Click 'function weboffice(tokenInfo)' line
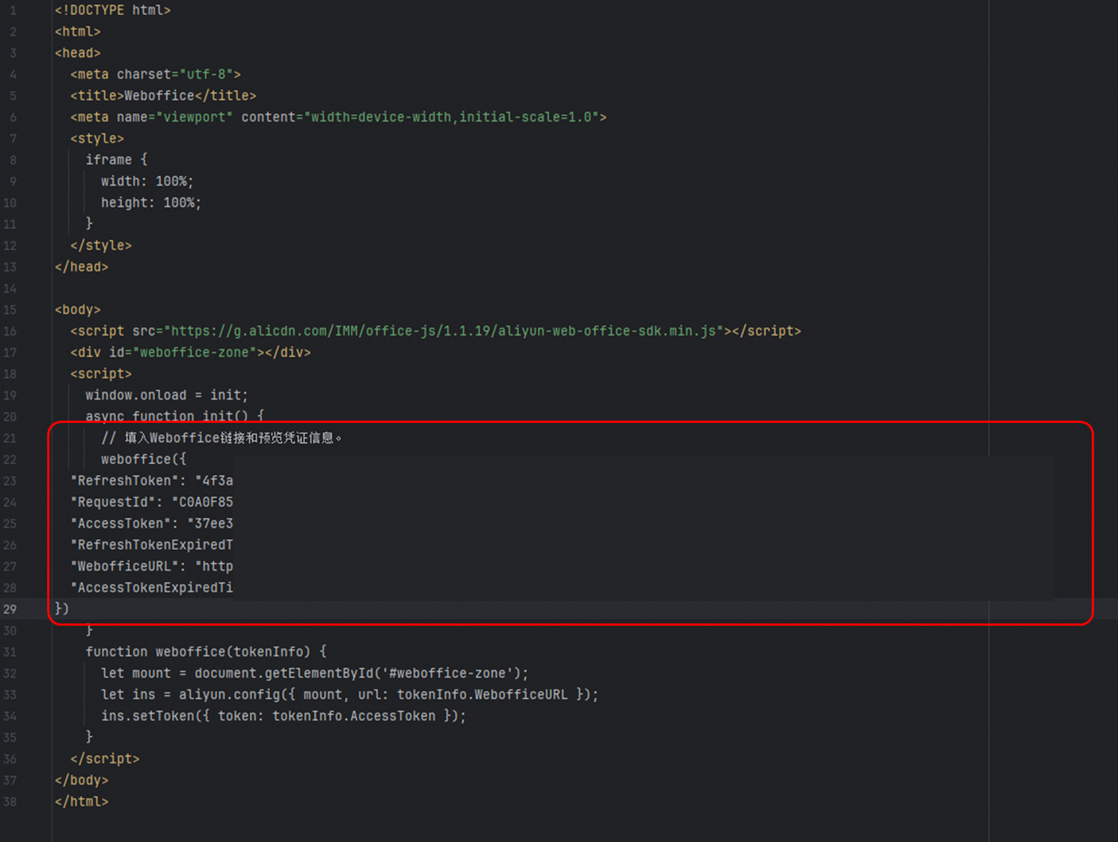 [x=206, y=652]
